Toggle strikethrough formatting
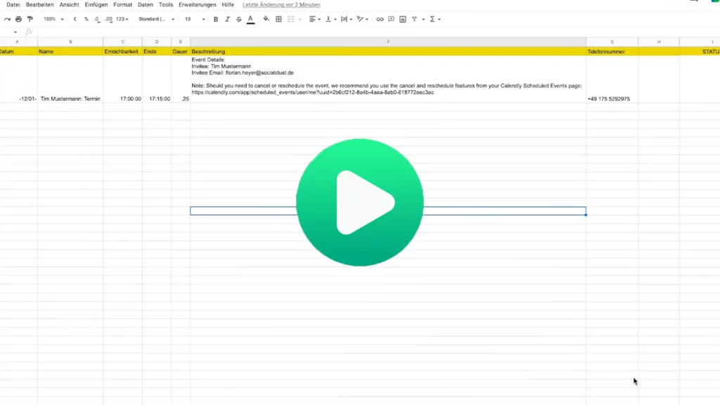 (238, 19)
